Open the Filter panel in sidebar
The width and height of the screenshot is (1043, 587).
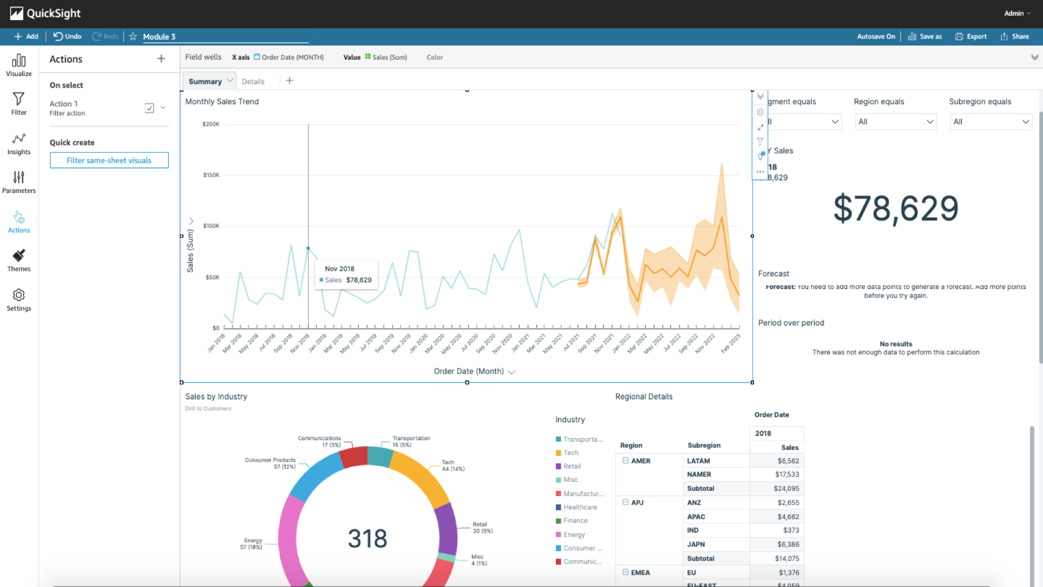tap(18, 104)
